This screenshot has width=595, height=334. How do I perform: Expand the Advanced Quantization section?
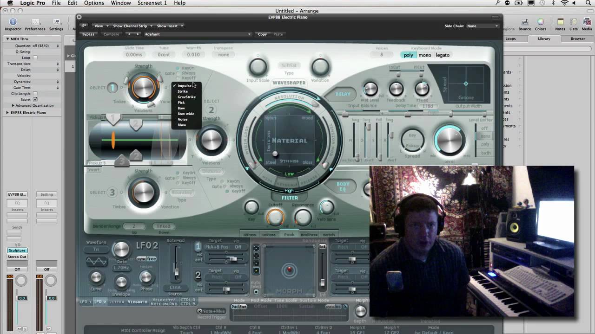click(x=13, y=105)
